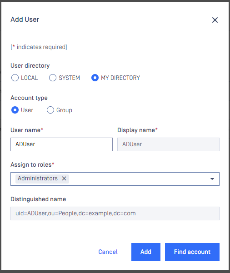
Task: Click the Group label text
Action: tap(64, 110)
